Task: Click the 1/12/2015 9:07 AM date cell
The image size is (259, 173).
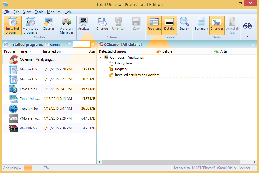Action: coord(58,109)
